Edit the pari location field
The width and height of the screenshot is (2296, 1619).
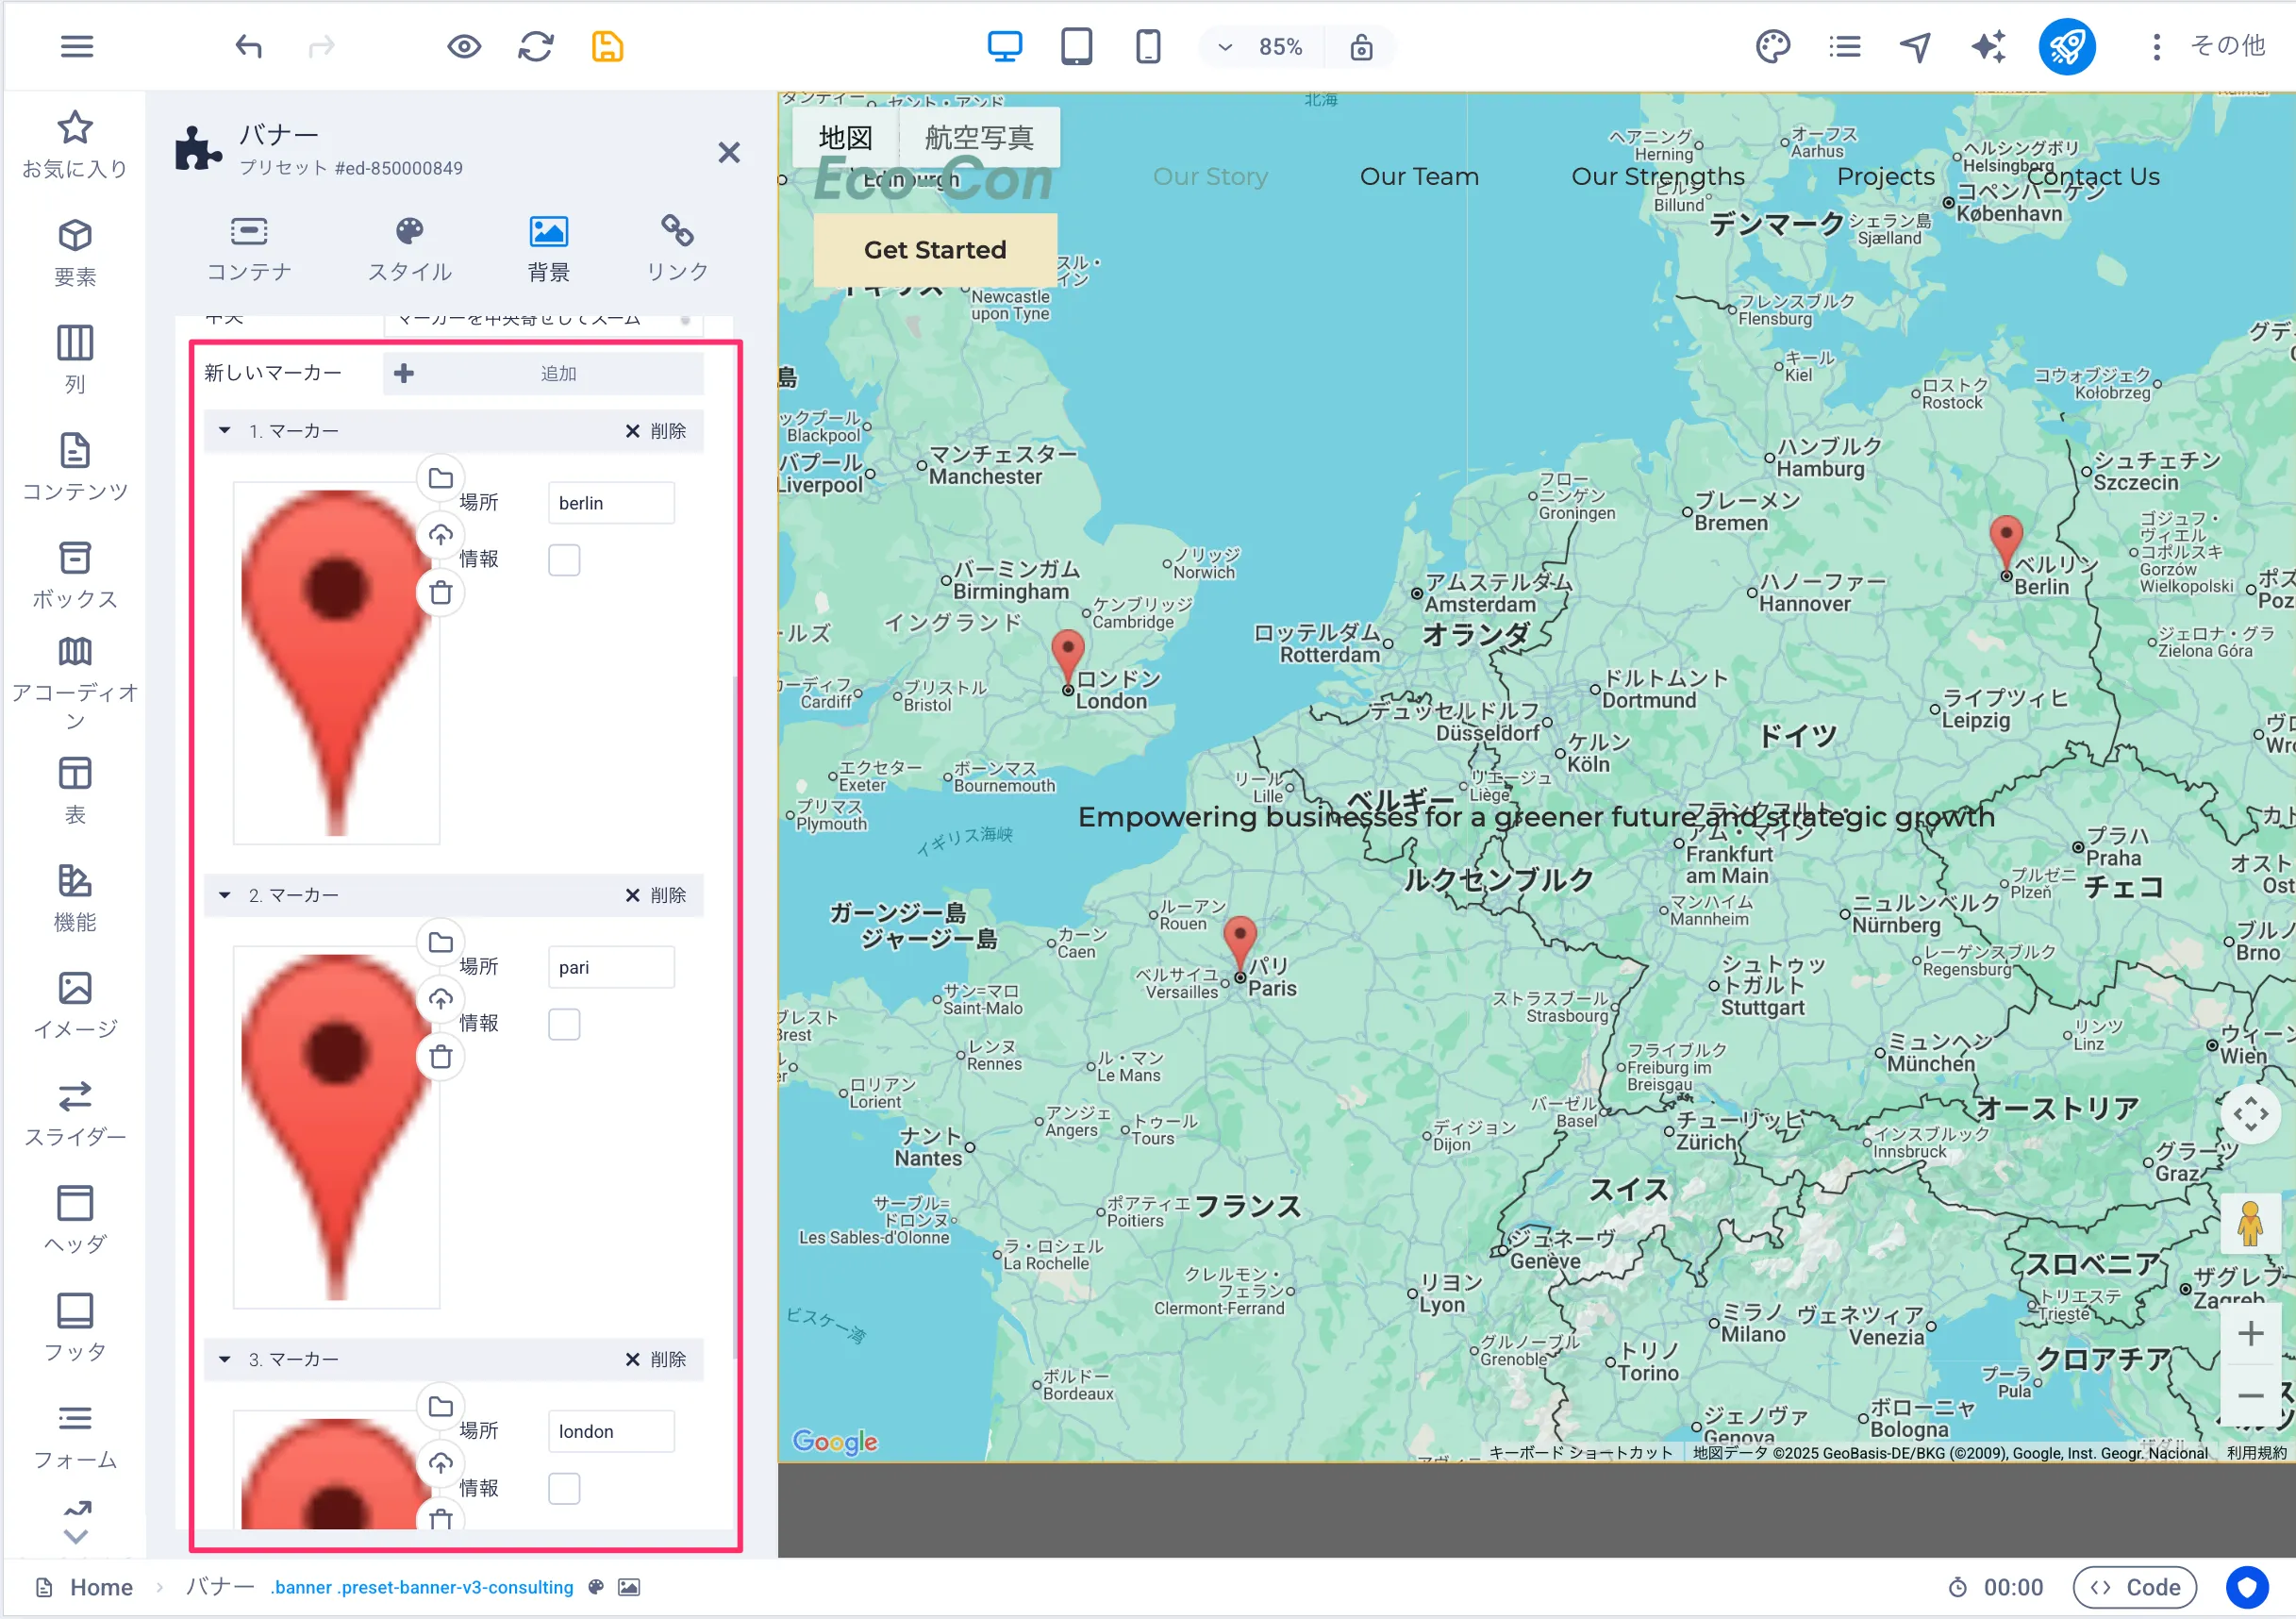point(611,967)
